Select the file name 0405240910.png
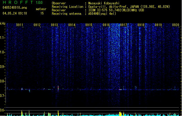 pyautogui.click(x=15, y=8)
